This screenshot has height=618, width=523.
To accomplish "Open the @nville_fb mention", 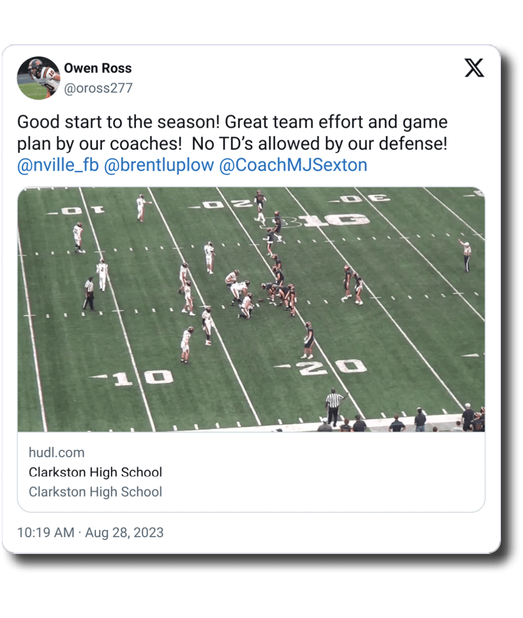I will pyautogui.click(x=58, y=165).
